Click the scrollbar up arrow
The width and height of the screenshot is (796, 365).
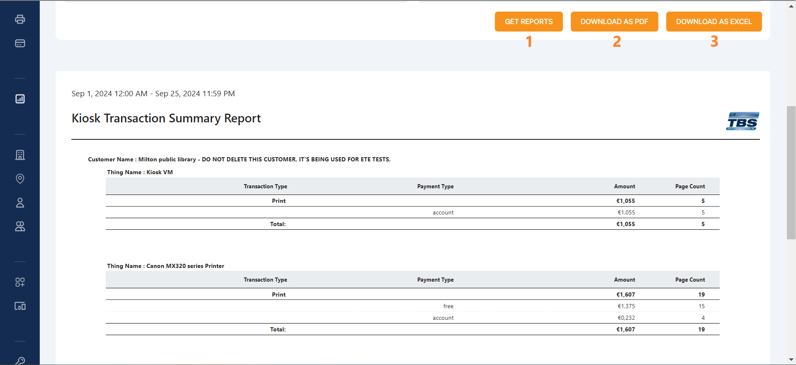pyautogui.click(x=791, y=6)
